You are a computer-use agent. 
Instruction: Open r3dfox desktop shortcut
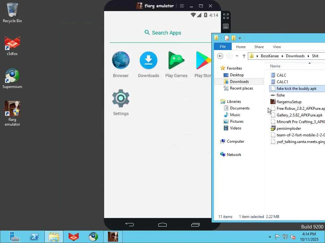pos(12,46)
